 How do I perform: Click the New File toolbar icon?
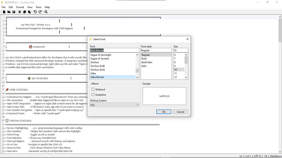point(4,12)
